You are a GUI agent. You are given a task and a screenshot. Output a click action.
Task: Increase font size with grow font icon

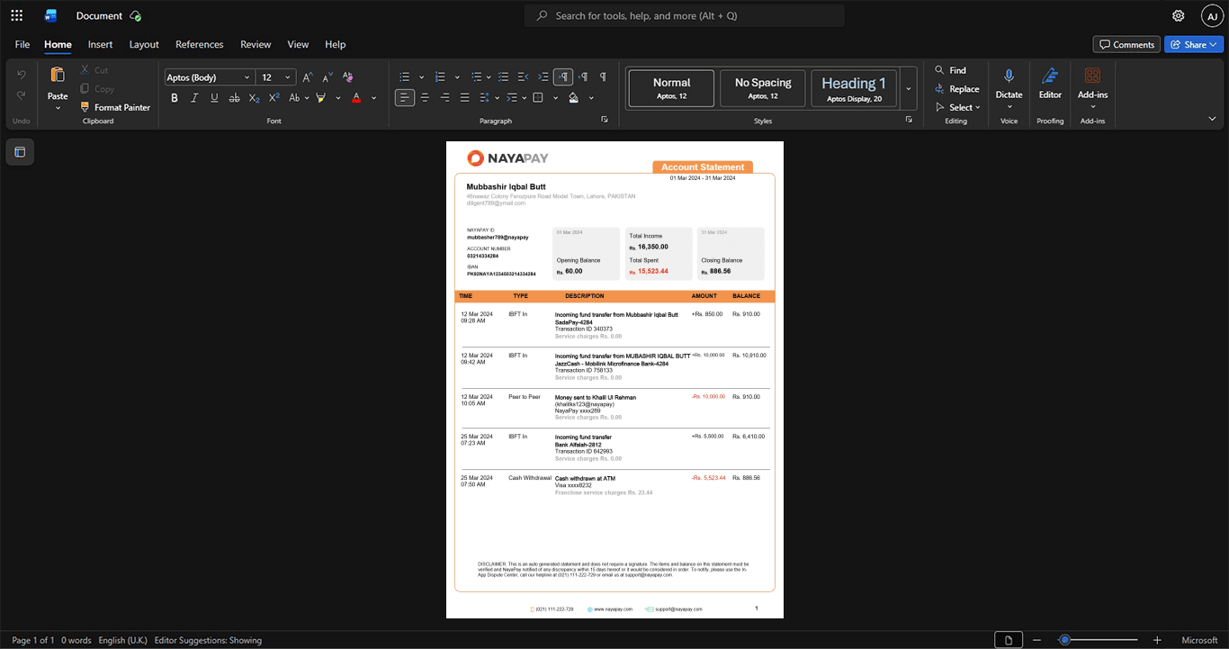click(x=308, y=77)
